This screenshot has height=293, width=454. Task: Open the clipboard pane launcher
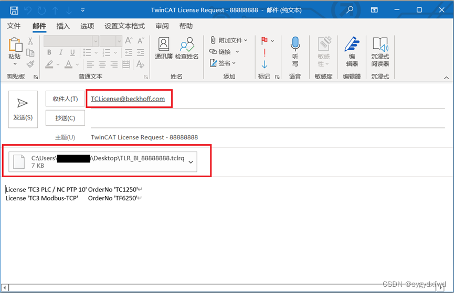coord(36,77)
